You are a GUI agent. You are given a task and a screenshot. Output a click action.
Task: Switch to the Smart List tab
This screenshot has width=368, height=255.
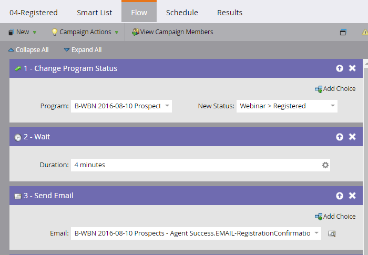click(94, 13)
